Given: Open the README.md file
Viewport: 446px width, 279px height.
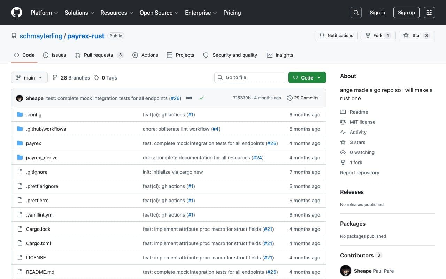Looking at the screenshot, I should 40,272.
